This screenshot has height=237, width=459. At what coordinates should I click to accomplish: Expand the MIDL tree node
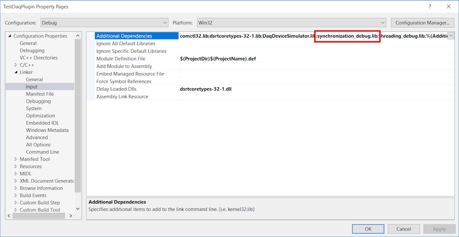point(16,174)
